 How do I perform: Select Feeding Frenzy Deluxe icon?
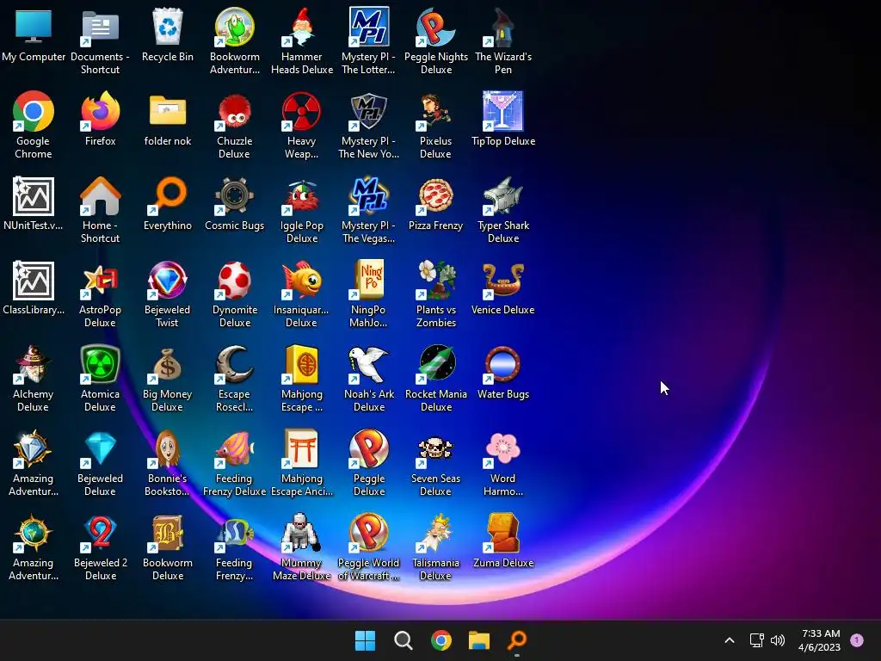pos(234,448)
